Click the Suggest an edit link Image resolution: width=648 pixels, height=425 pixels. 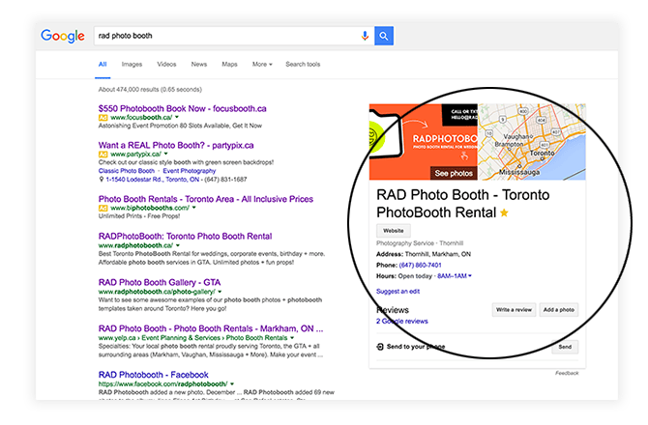coord(398,292)
